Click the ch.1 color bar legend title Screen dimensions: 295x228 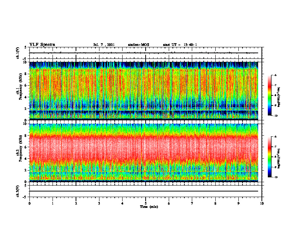click(x=279, y=97)
